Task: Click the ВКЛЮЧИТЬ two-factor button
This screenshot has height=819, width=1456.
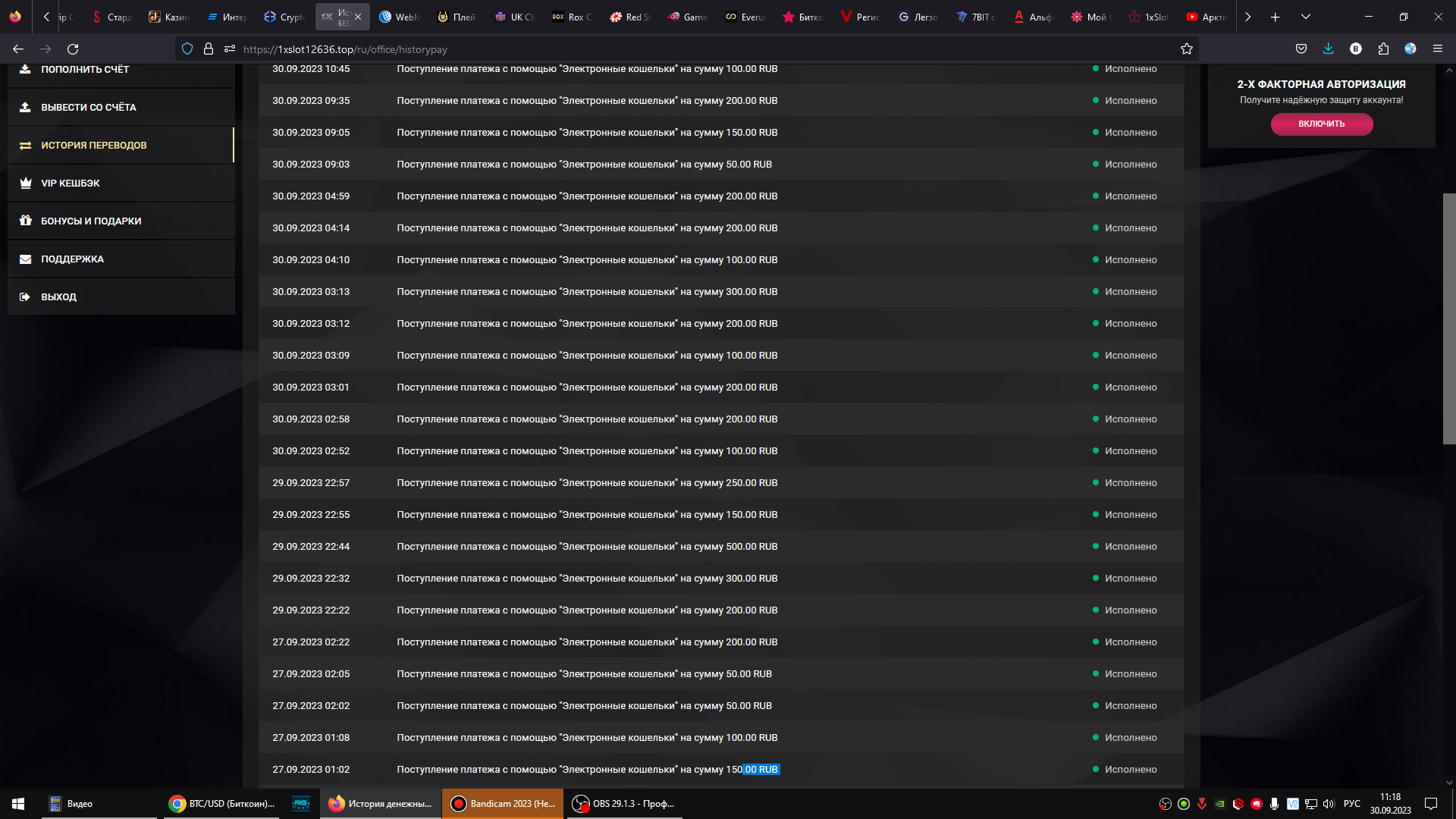Action: click(1321, 124)
